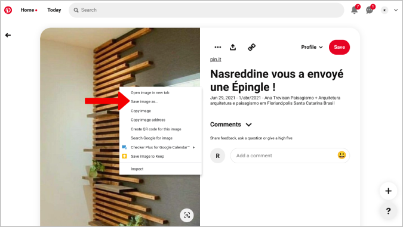This screenshot has height=227, width=403.
Task: Click the Checker Plus calendar icon
Action: tap(124, 147)
